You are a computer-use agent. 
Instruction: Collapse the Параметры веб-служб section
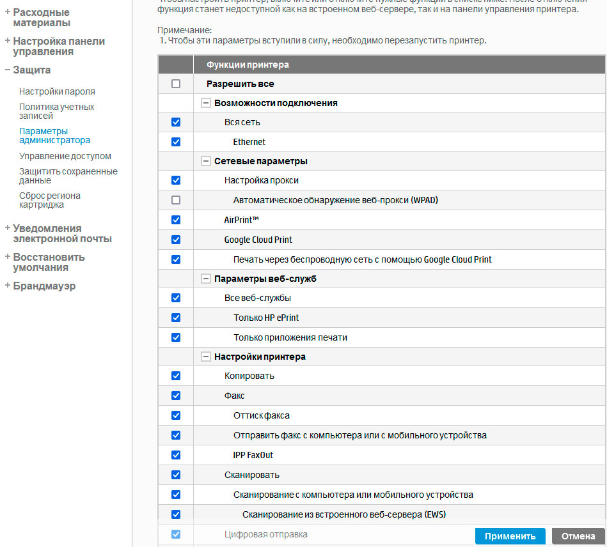point(206,279)
